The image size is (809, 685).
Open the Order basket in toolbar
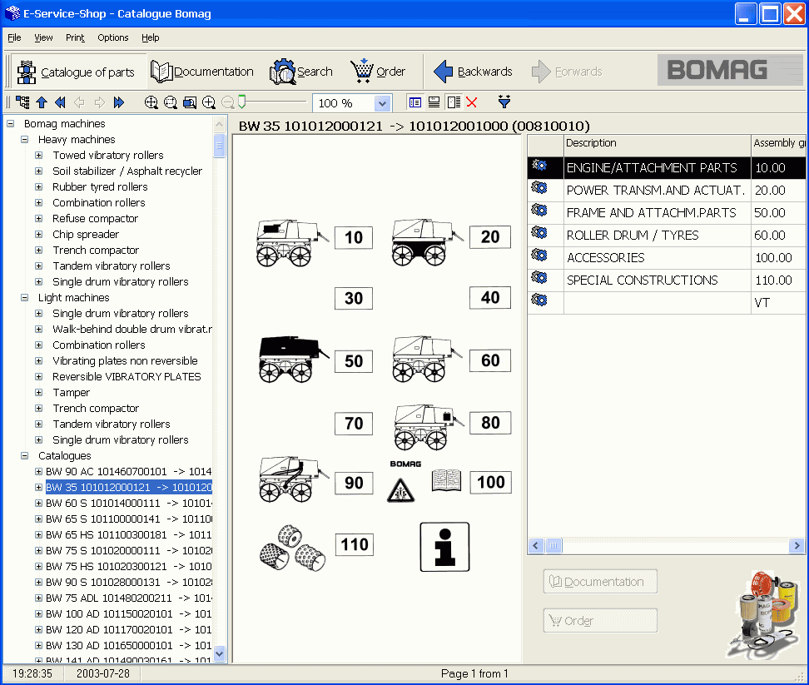point(378,72)
